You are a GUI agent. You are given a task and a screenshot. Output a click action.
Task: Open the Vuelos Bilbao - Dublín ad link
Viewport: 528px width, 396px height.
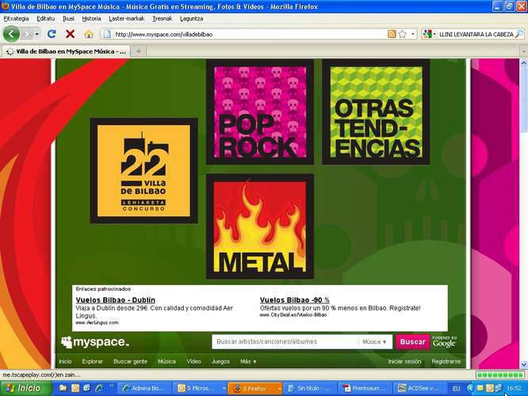coord(116,300)
